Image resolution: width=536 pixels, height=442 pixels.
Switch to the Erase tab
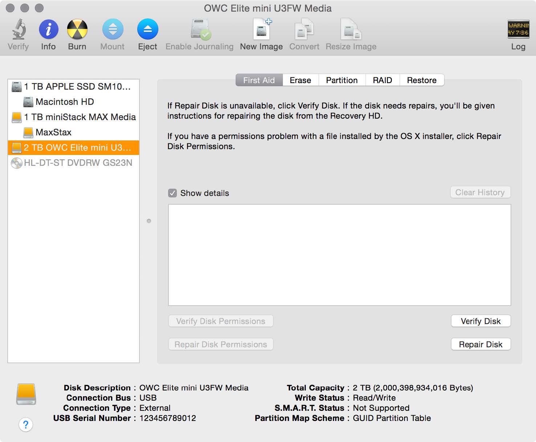(x=300, y=80)
